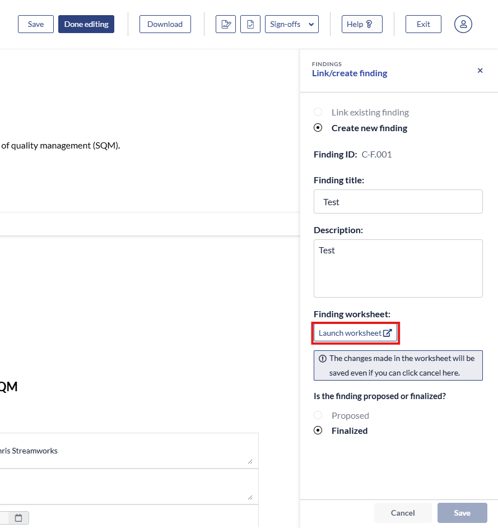
Task: Click the calendar date picker icon
Action: click(x=18, y=518)
